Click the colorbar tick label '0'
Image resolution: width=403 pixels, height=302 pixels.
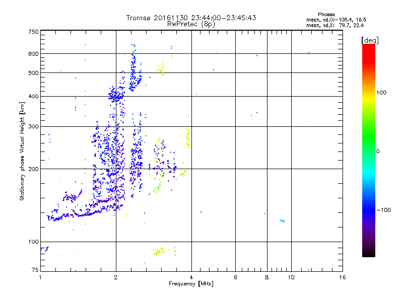[378, 152]
